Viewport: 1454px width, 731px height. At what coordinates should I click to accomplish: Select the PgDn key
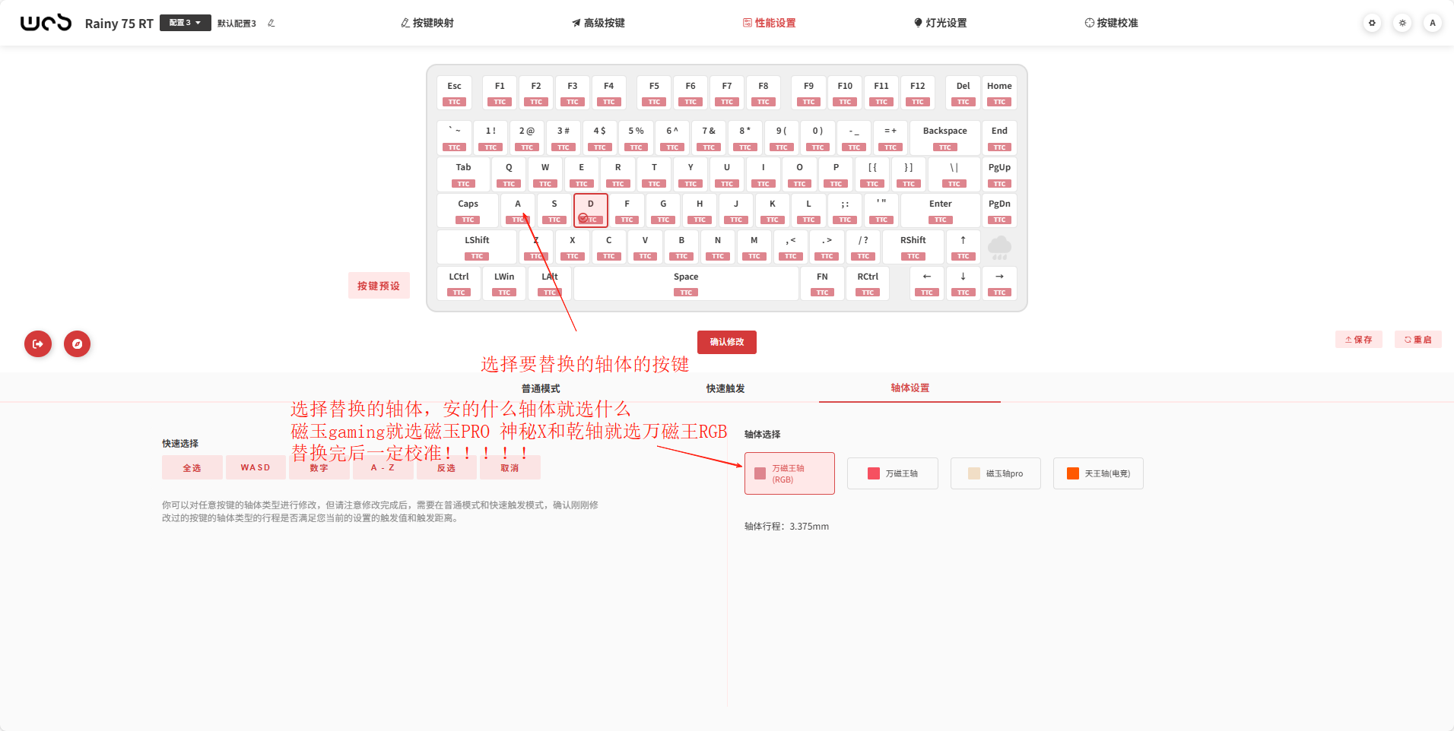(999, 210)
